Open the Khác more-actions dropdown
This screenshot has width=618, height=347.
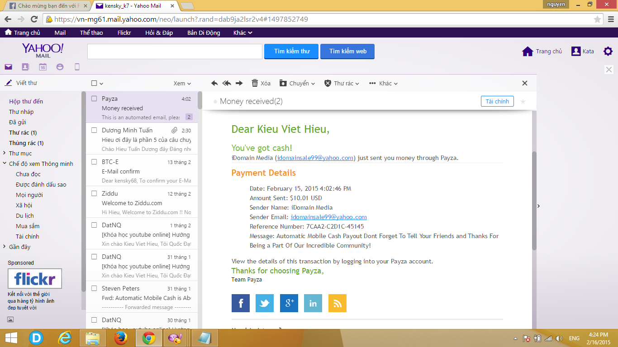(x=384, y=83)
